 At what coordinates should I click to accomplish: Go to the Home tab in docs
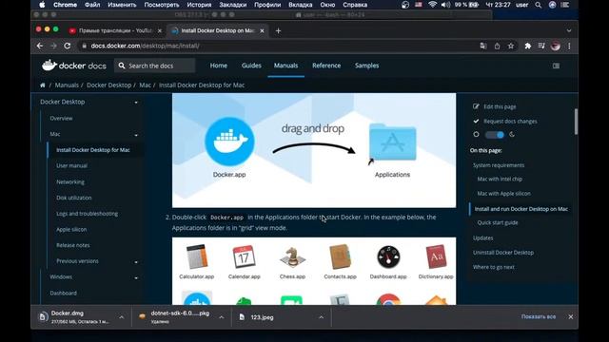(219, 66)
